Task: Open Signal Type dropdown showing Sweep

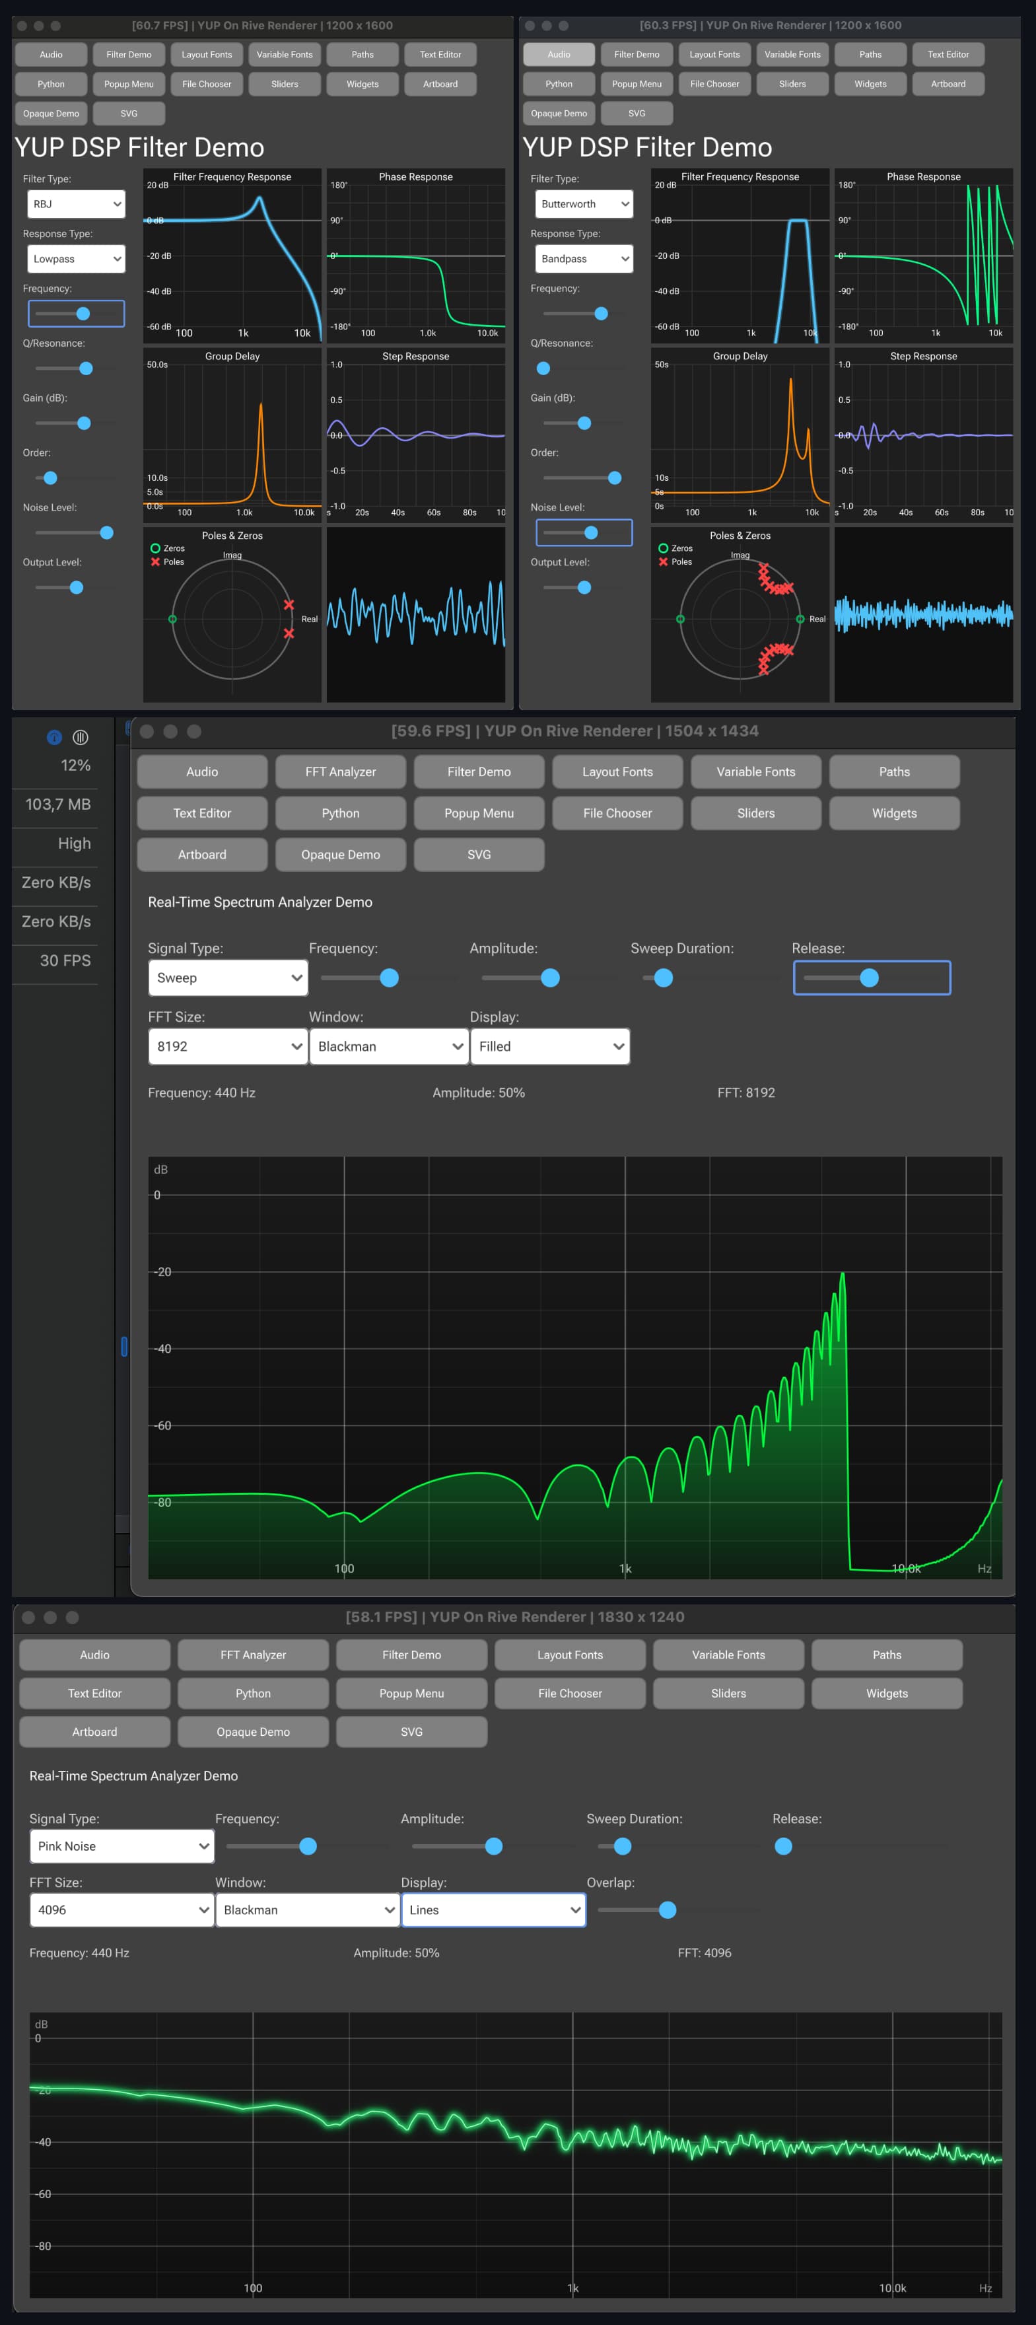Action: pyautogui.click(x=227, y=978)
